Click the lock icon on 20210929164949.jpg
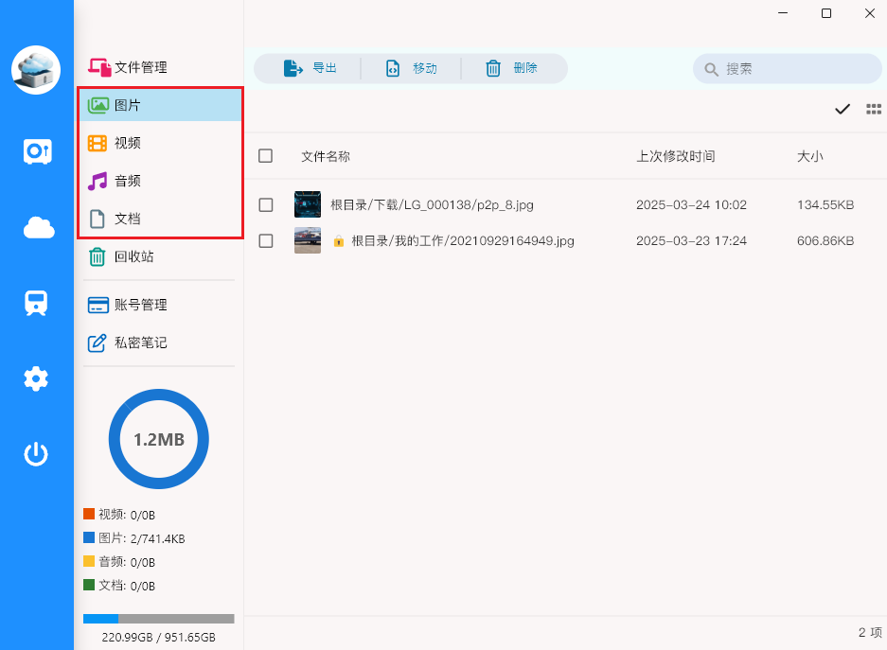The width and height of the screenshot is (887, 650). pos(338,241)
